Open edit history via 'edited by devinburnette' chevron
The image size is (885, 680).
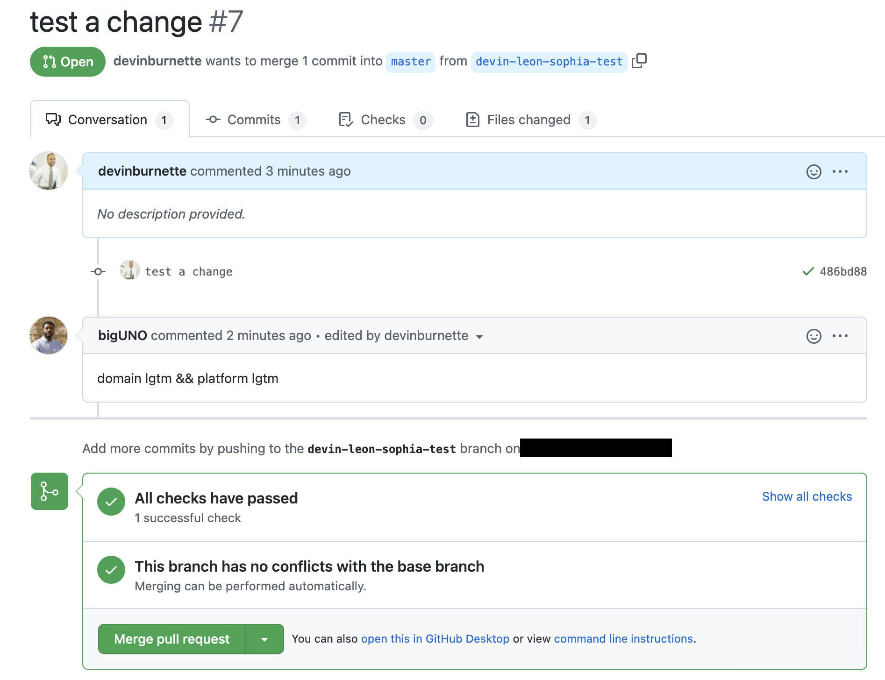tap(480, 336)
